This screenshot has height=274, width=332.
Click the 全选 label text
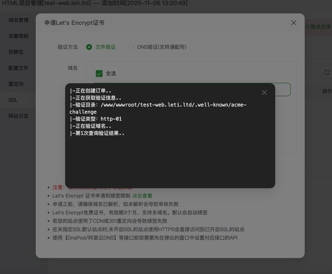pos(111,73)
